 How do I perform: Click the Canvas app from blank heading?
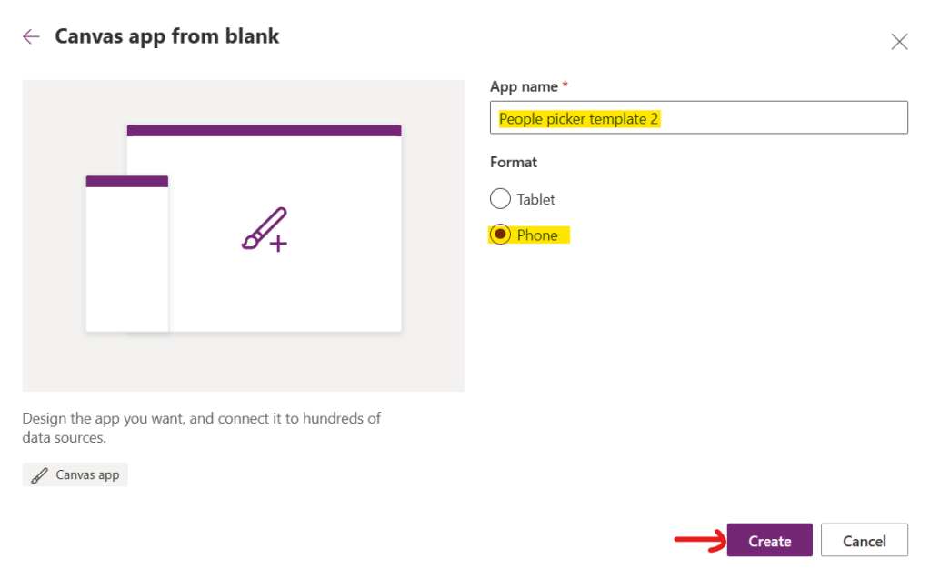[x=167, y=36]
